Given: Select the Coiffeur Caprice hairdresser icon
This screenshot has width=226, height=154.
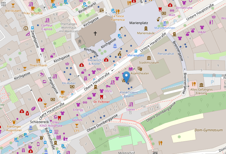Looking at the screenshot, I should pyautogui.click(x=47, y=21).
